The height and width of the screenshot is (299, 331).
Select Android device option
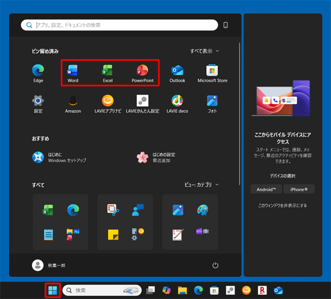click(x=266, y=189)
